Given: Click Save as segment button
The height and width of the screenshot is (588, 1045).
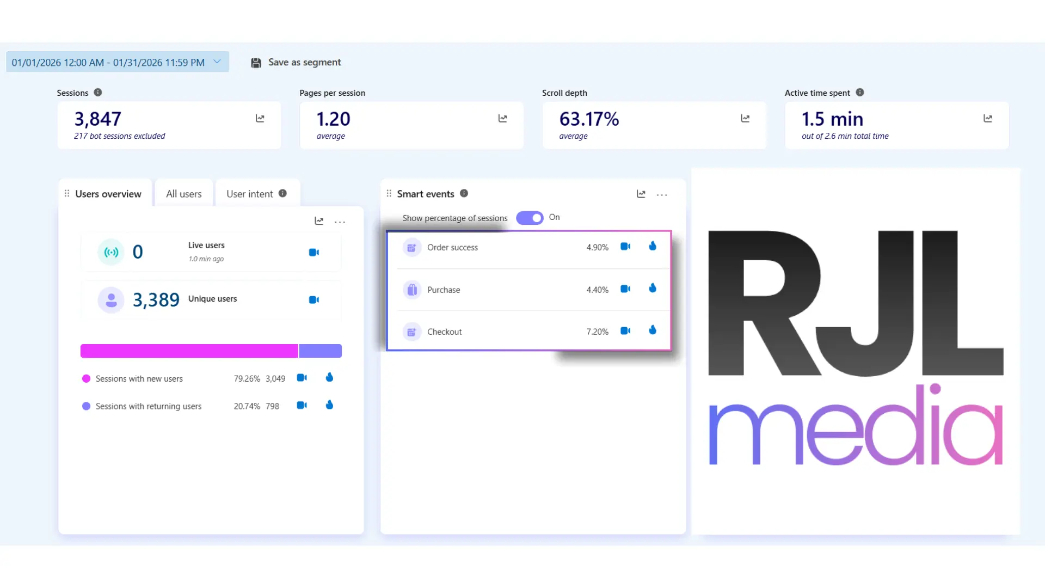Looking at the screenshot, I should point(296,63).
